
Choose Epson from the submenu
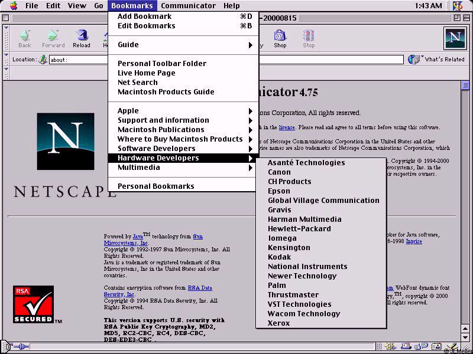click(x=321, y=191)
